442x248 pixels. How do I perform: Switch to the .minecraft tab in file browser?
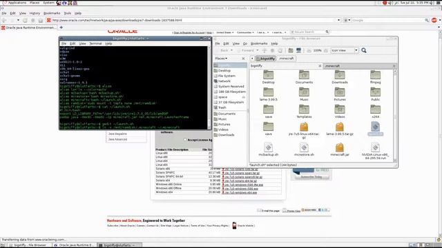tap(359, 66)
